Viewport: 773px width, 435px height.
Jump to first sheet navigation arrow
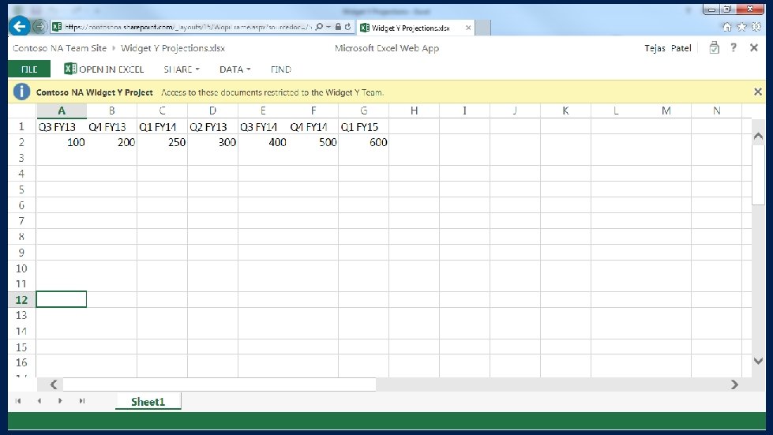tap(18, 401)
